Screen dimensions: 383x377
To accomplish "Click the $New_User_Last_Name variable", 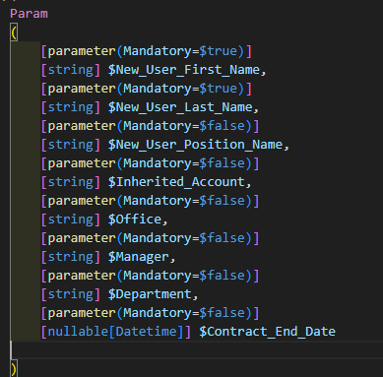I will click(180, 107).
